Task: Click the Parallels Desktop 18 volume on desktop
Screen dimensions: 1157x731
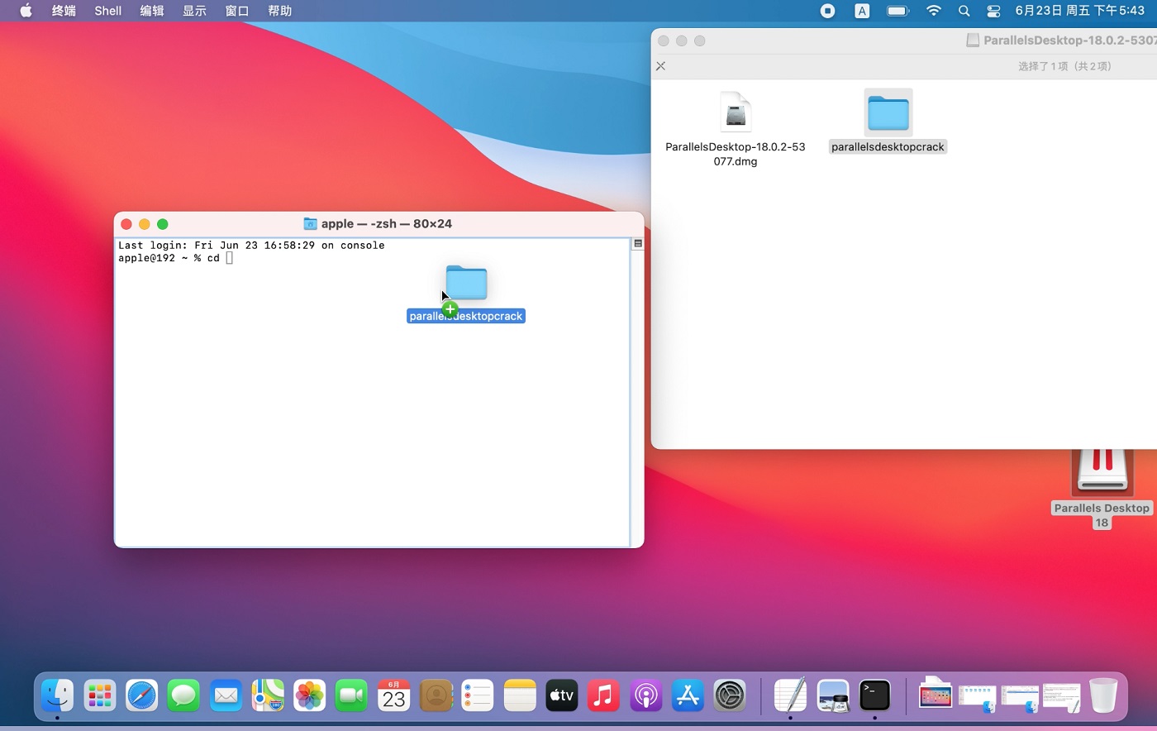Action: pyautogui.click(x=1102, y=490)
